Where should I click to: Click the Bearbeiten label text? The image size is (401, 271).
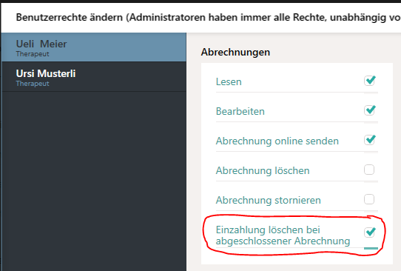(x=240, y=111)
